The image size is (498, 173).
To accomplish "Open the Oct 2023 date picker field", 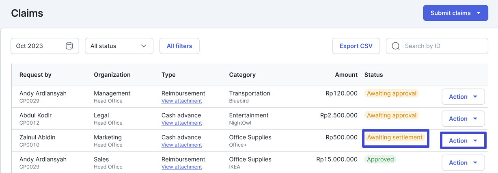I will point(45,46).
